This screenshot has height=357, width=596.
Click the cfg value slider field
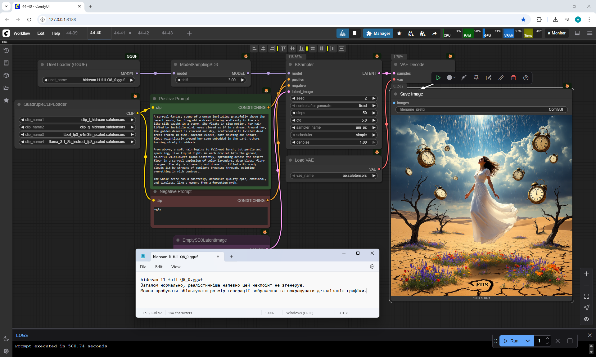tap(333, 120)
